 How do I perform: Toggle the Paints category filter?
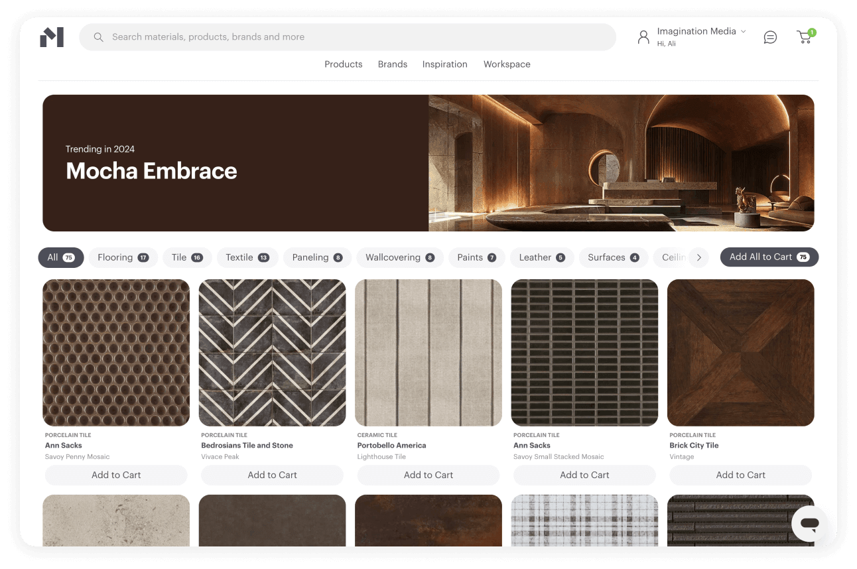(476, 257)
